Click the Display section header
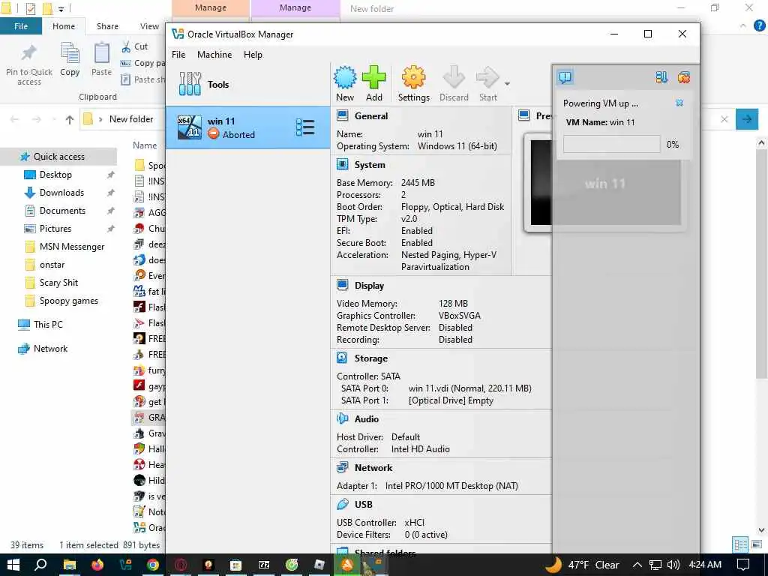This screenshot has width=768, height=576. click(369, 286)
